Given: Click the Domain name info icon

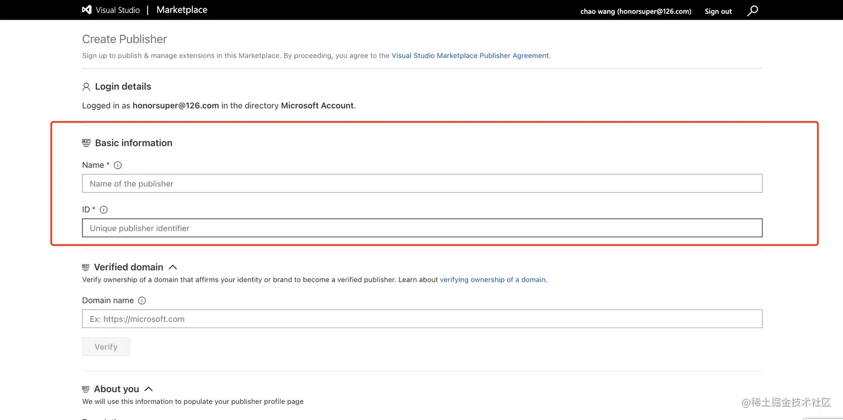Looking at the screenshot, I should coord(142,300).
